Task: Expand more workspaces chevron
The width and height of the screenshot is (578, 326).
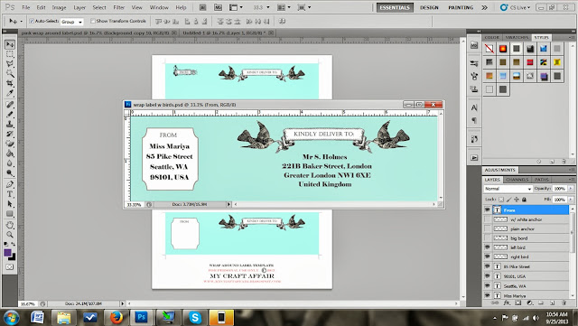Action: 484,7
